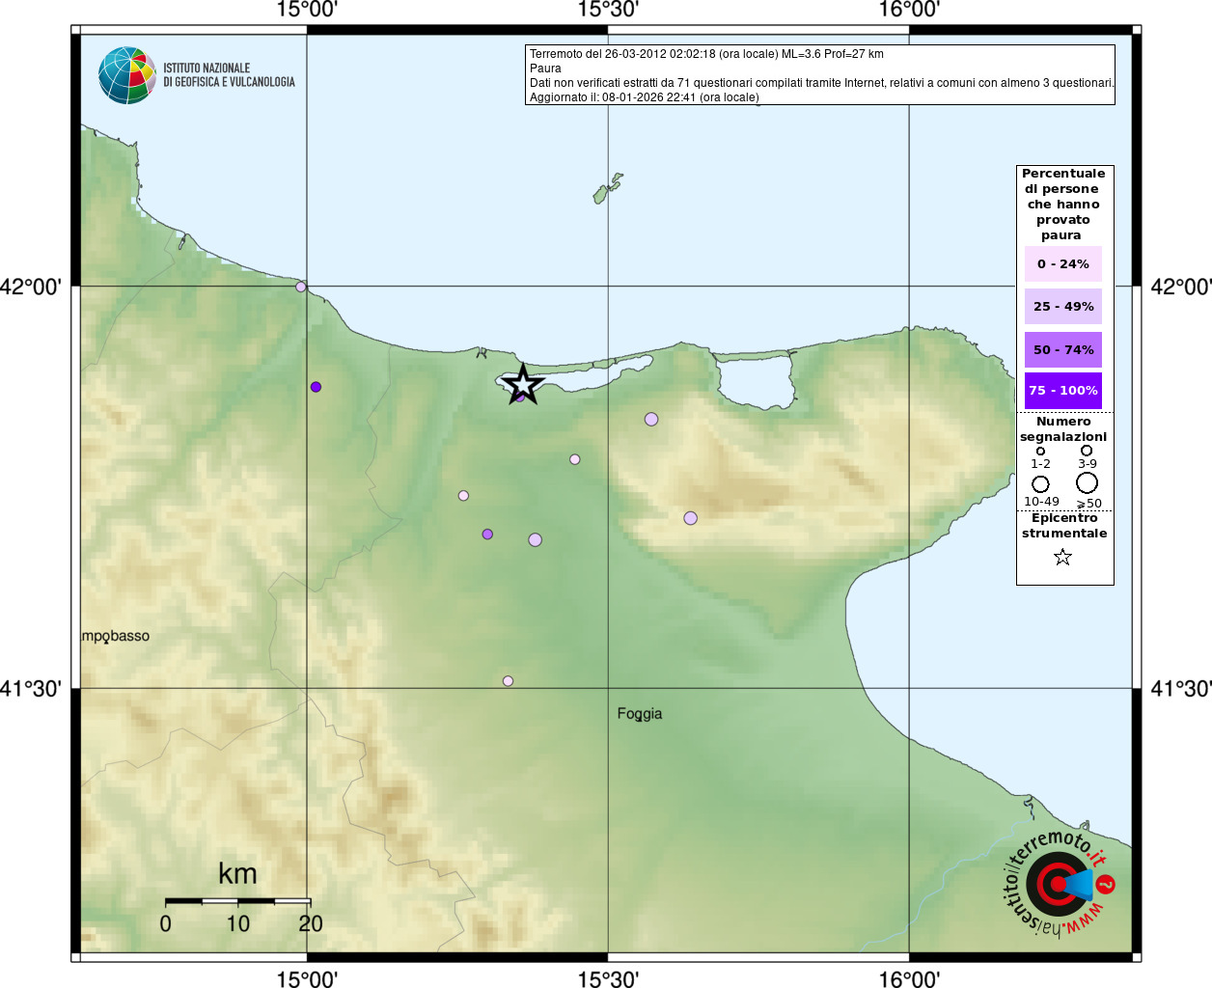Click the Foggia city label

coord(639,714)
